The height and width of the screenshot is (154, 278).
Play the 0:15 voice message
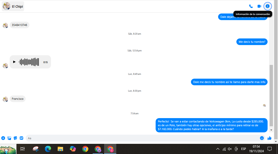(14, 62)
